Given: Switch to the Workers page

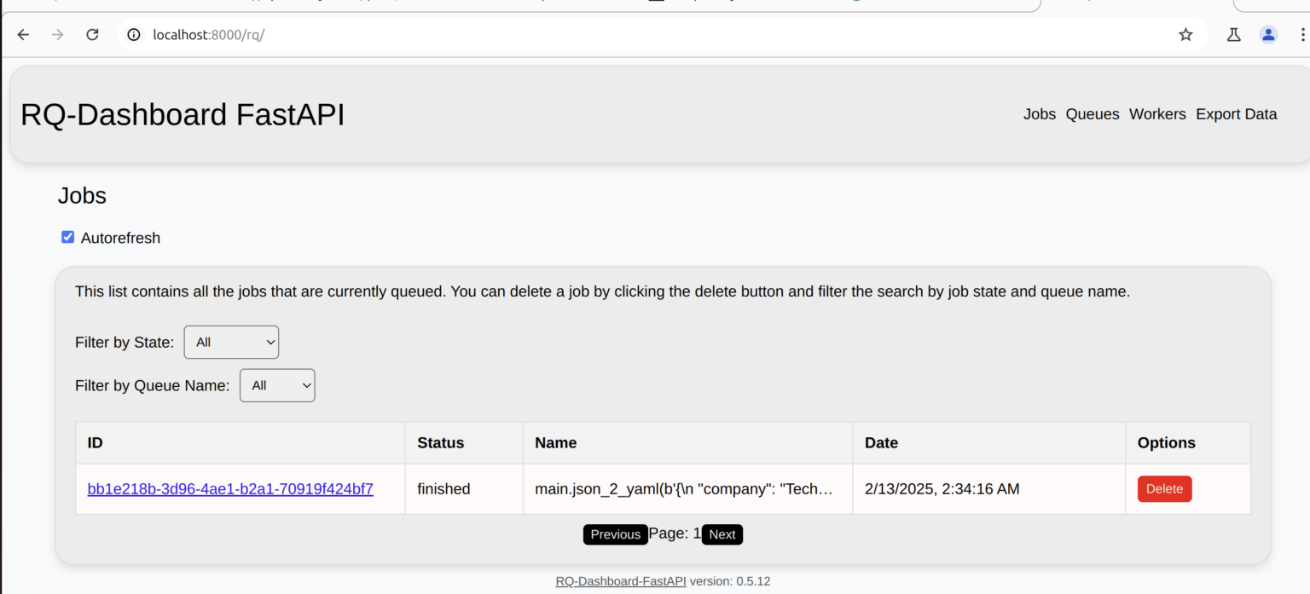Looking at the screenshot, I should click(x=1156, y=114).
